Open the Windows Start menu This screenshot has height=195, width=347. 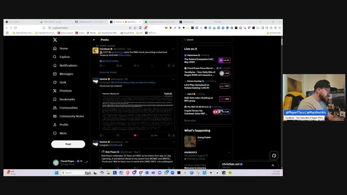[x=56, y=173]
